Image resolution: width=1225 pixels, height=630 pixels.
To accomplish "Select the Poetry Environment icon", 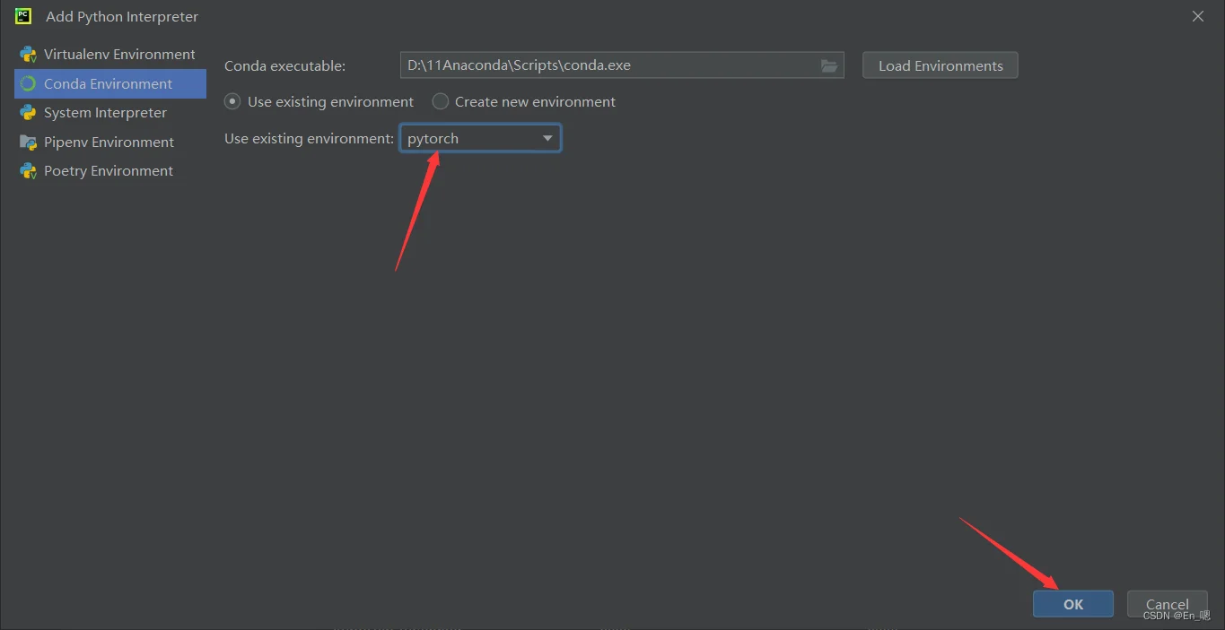I will click(31, 170).
